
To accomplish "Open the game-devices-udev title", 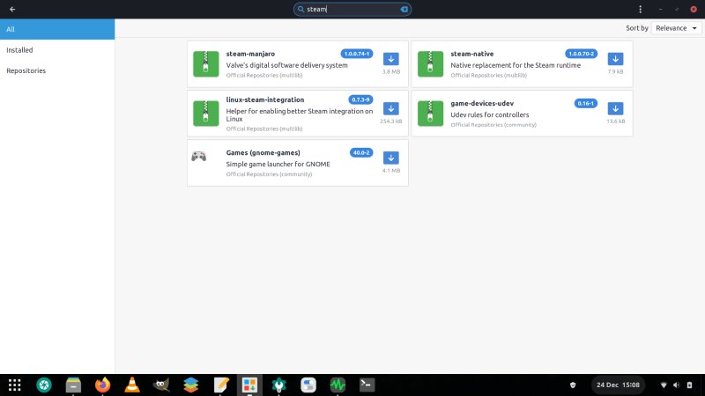I will point(482,103).
